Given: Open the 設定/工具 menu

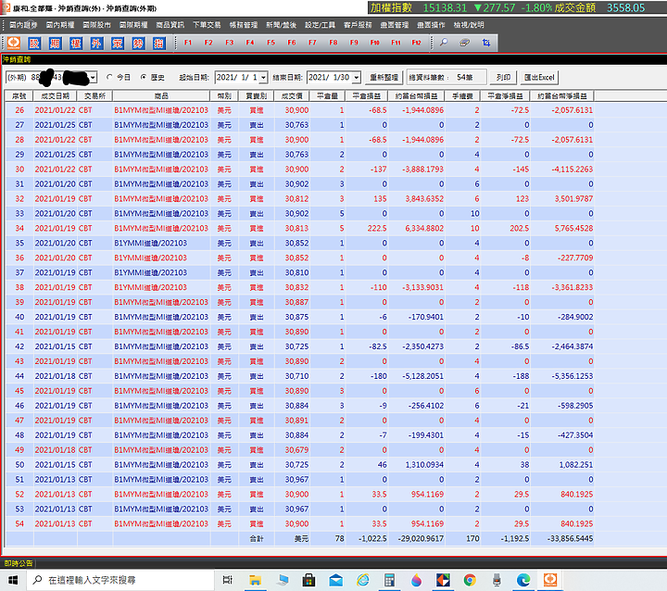Looking at the screenshot, I should coord(320,25).
